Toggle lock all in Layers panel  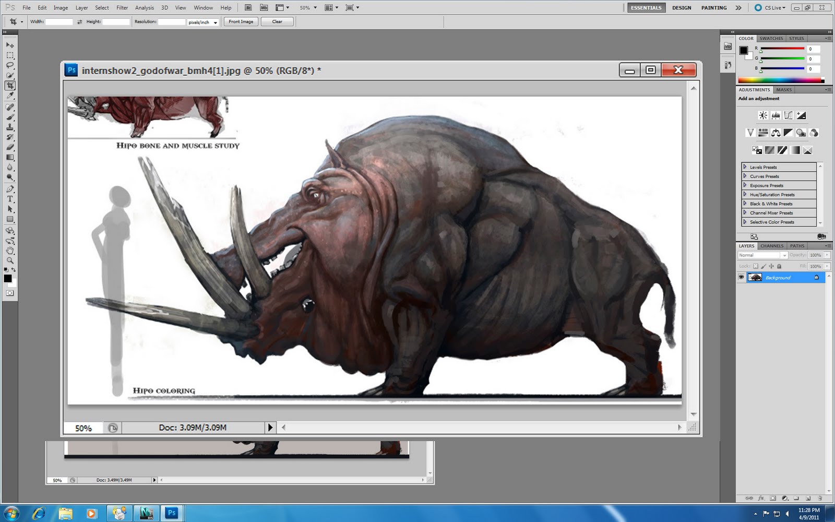pyautogui.click(x=779, y=266)
